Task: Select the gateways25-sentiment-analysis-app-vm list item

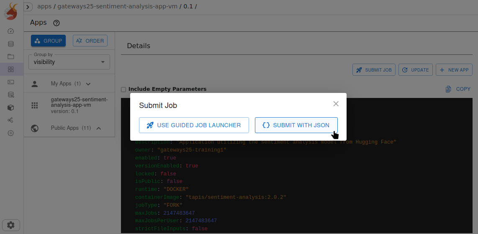Action: click(x=69, y=105)
